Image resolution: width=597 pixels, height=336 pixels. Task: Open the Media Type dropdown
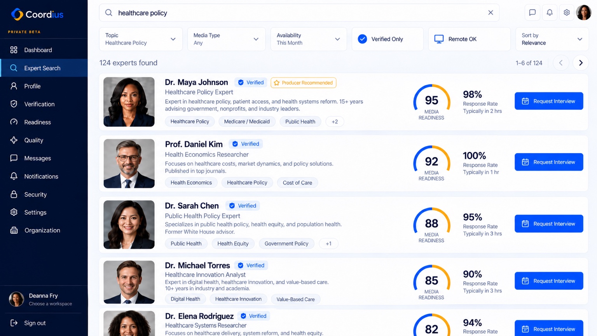click(226, 39)
